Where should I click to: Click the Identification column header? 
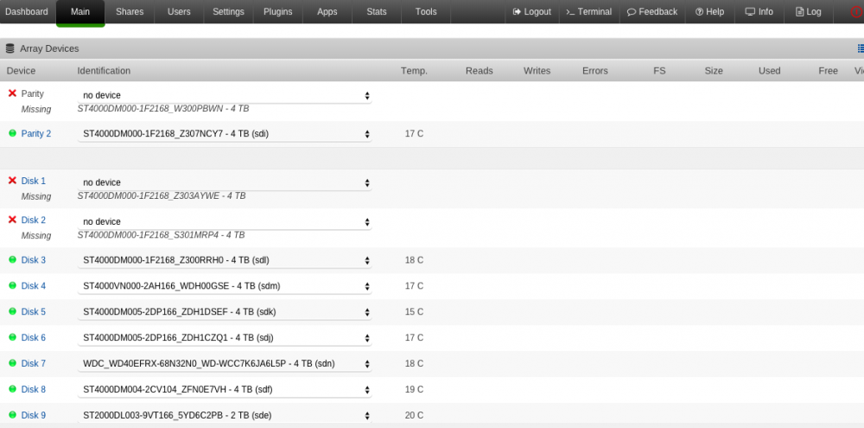click(104, 71)
